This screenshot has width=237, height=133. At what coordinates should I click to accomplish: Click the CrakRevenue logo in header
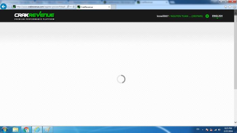35,16
